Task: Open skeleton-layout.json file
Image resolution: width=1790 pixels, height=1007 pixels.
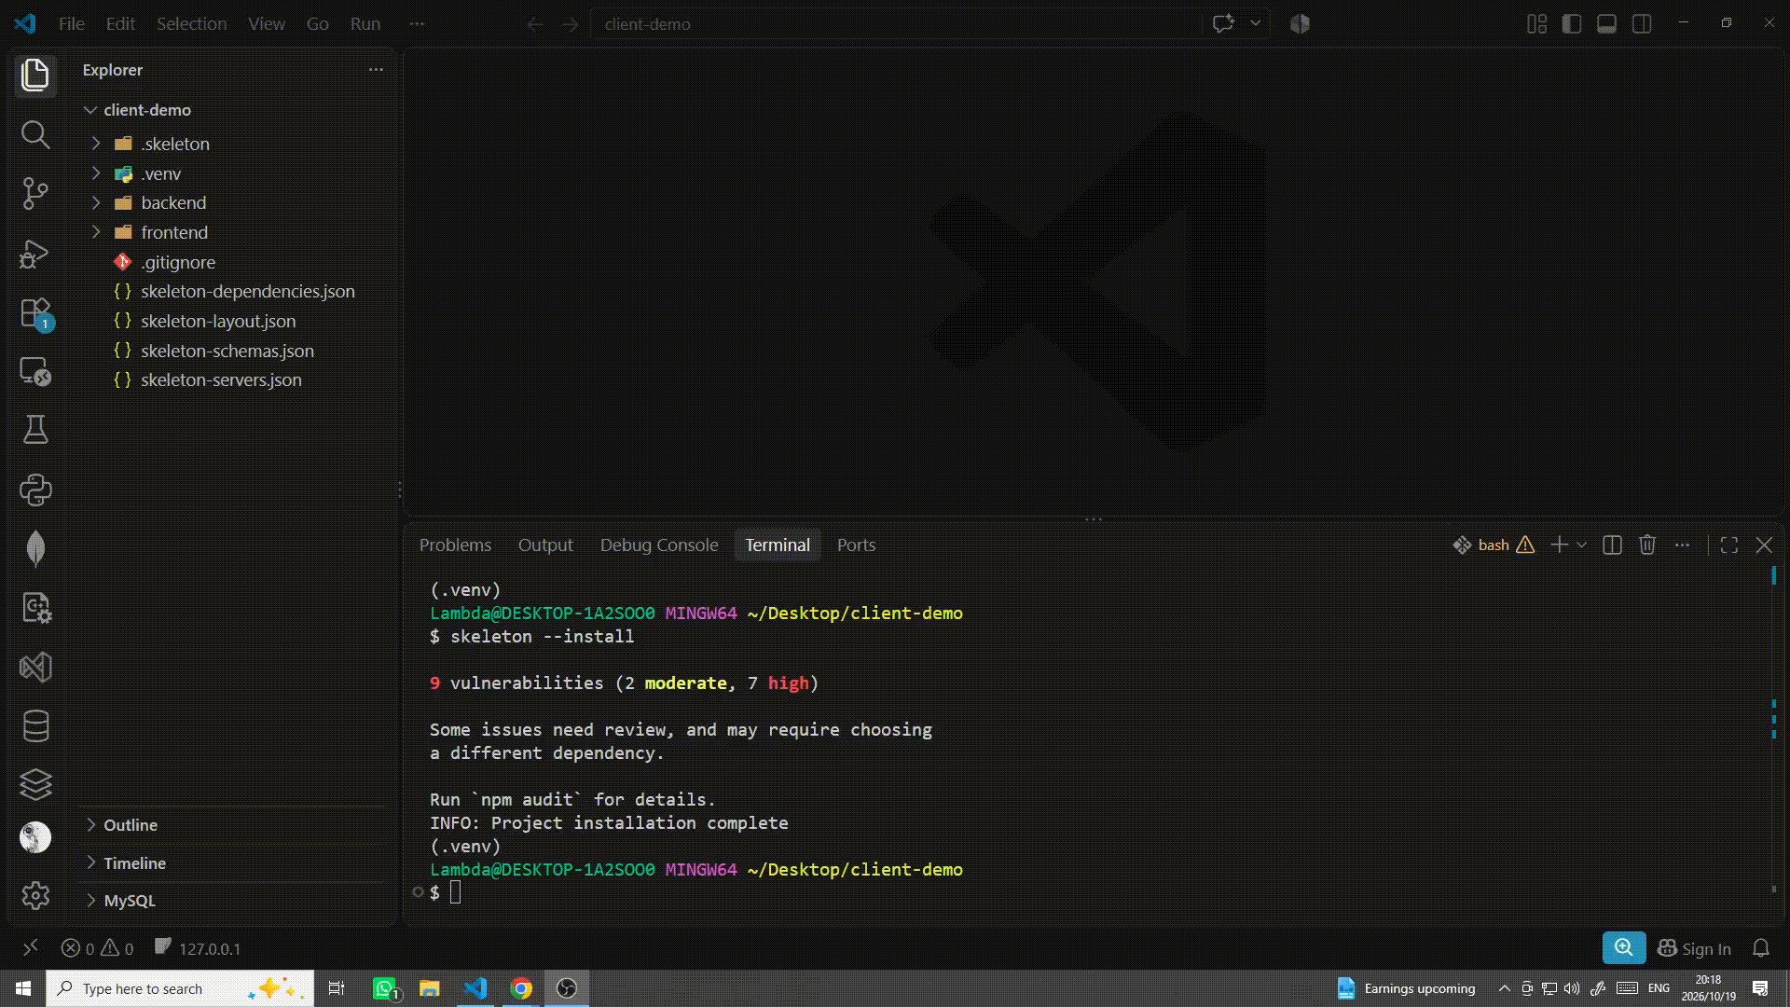Action: click(x=218, y=321)
